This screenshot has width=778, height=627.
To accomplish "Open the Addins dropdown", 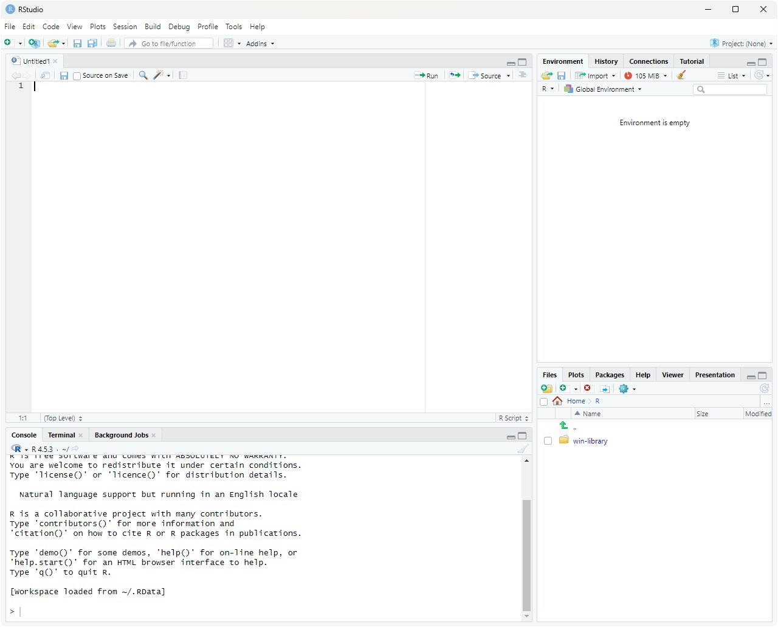I will [260, 44].
